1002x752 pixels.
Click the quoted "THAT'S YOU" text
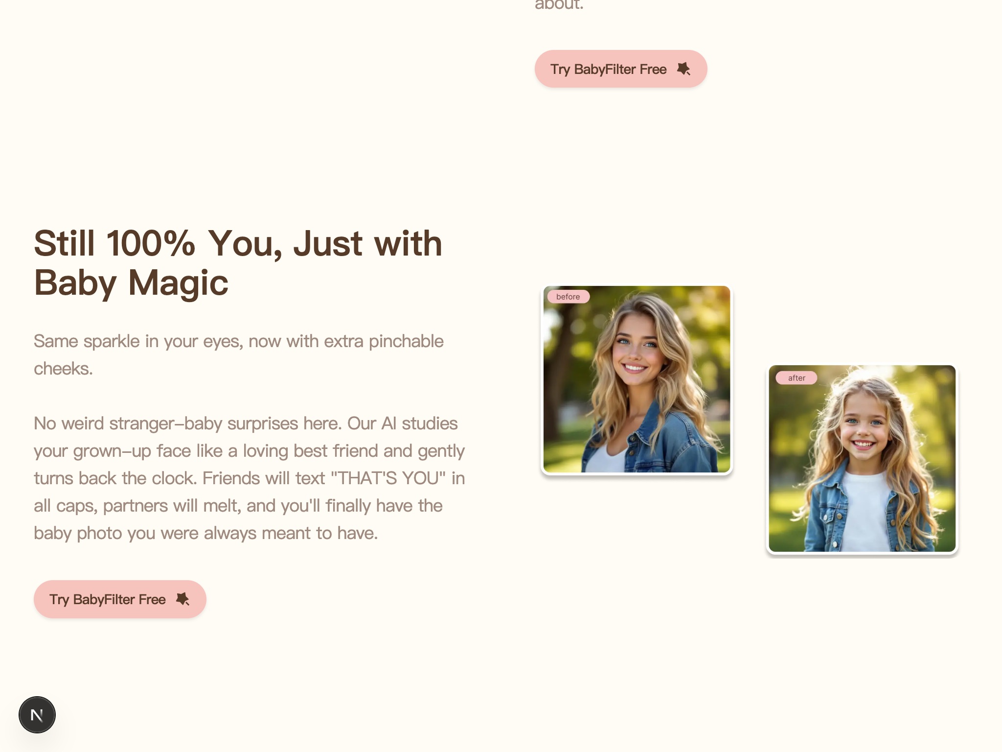(x=388, y=478)
